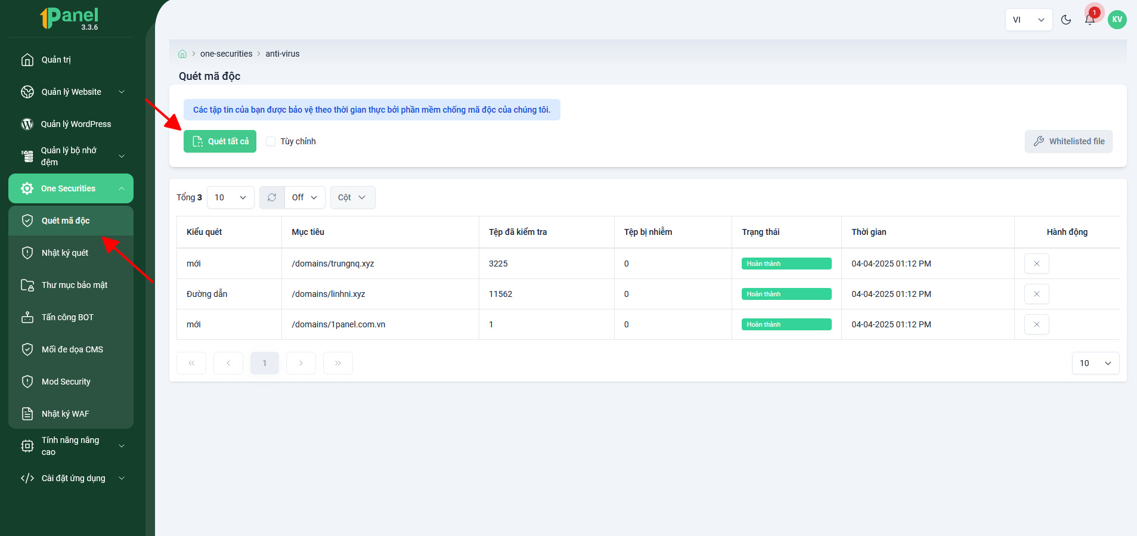This screenshot has width=1137, height=536.
Task: Click the Quét mã độc shield icon
Action: click(x=27, y=221)
